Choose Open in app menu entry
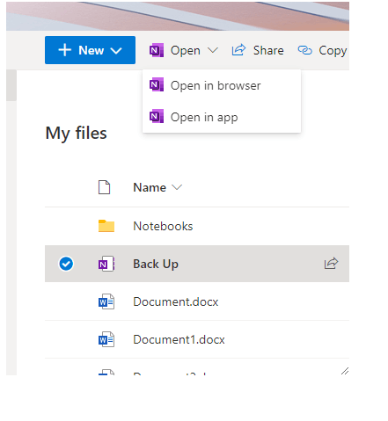The height and width of the screenshot is (421, 388). [x=222, y=117]
